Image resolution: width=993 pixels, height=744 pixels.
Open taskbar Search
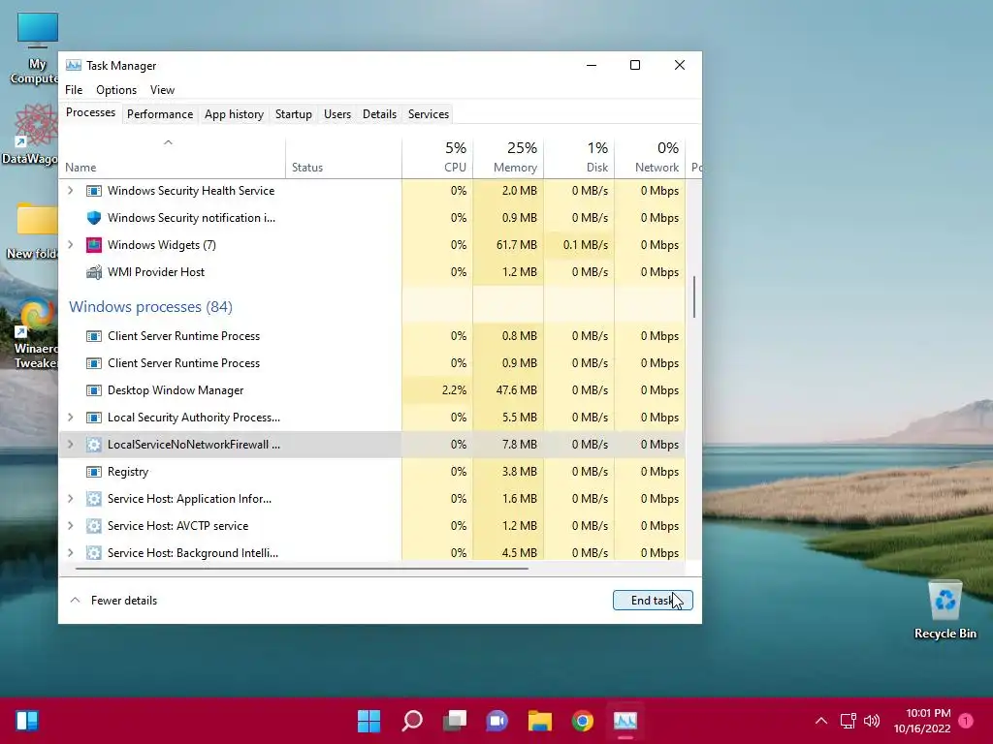[x=412, y=721]
